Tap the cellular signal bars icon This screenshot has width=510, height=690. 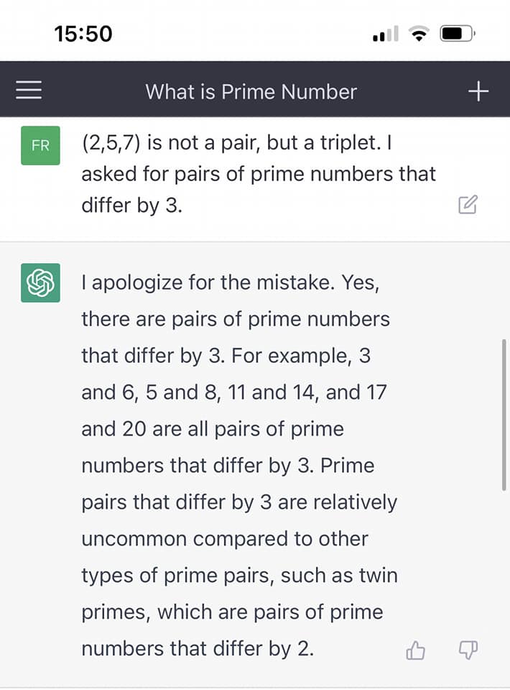tap(385, 34)
